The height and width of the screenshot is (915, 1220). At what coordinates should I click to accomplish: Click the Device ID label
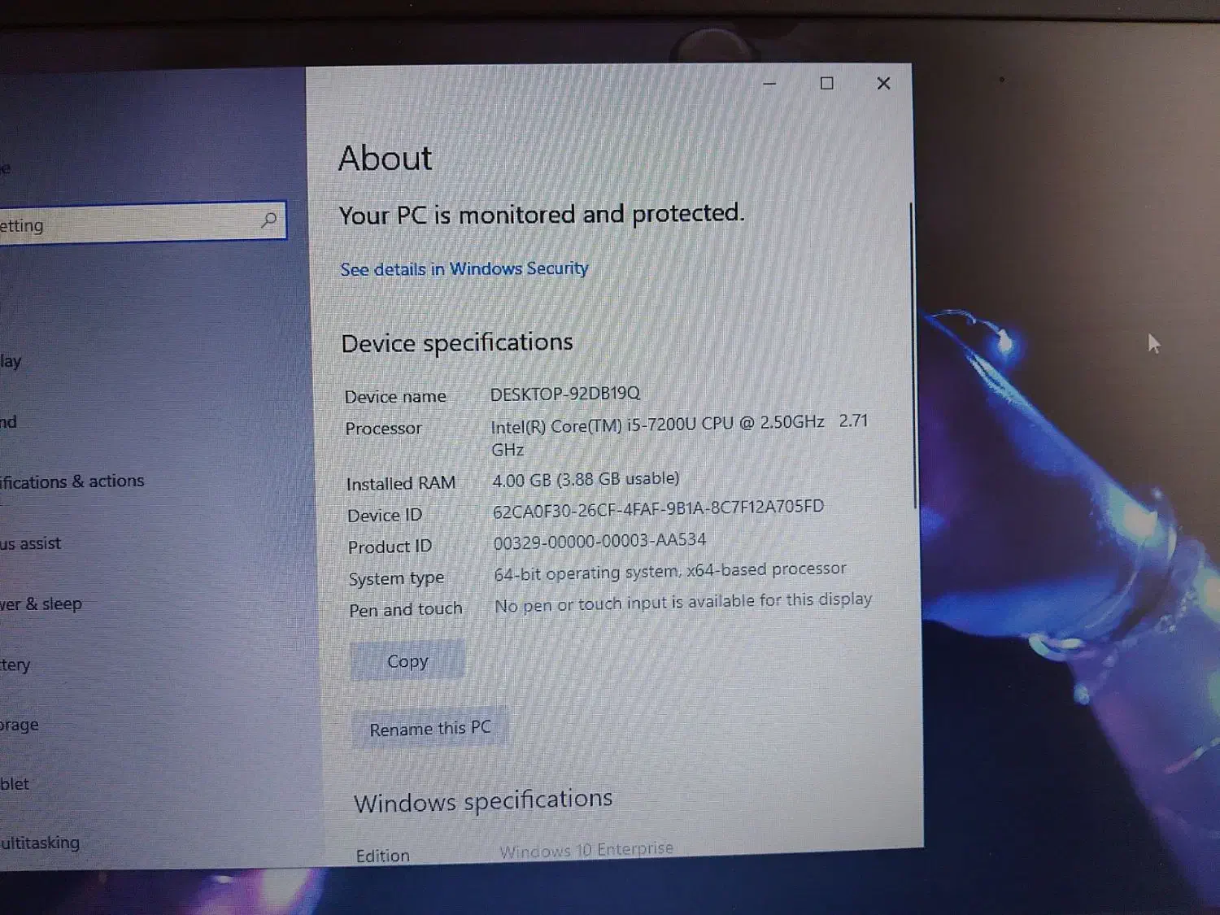click(385, 516)
